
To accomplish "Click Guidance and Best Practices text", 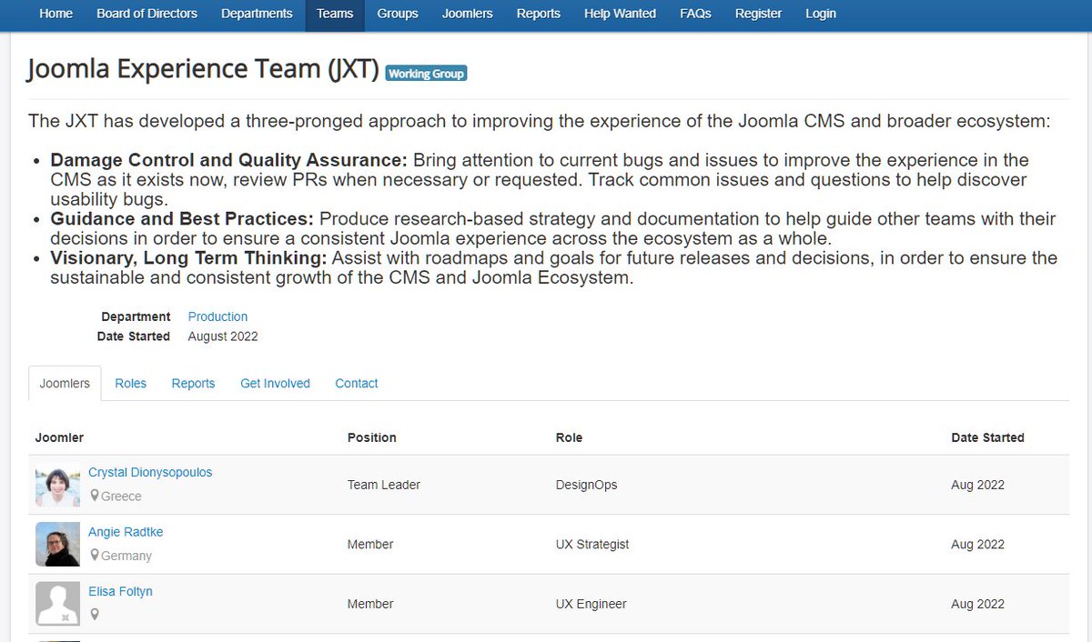I will (182, 219).
